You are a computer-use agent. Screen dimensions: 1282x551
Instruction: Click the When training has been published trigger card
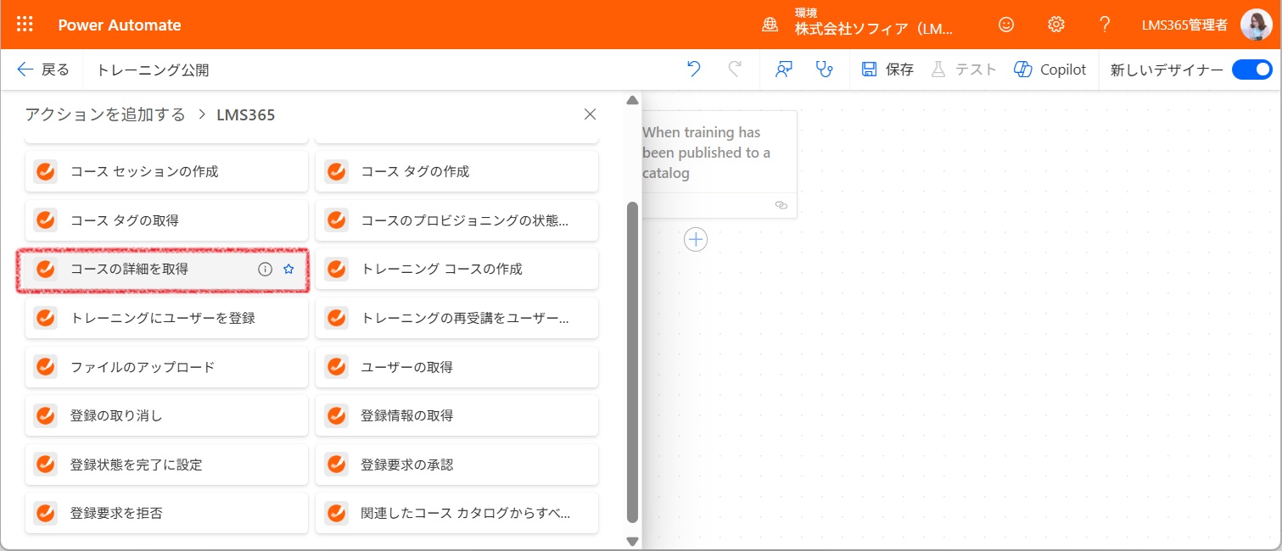(x=719, y=164)
